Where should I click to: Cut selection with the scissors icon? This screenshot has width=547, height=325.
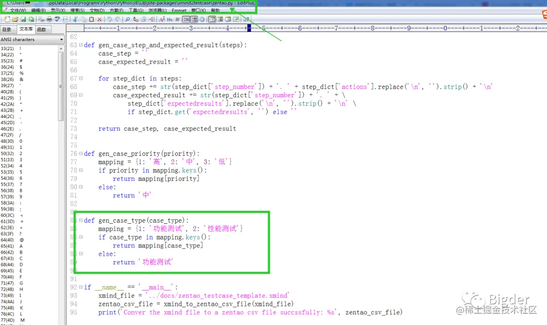tap(75, 20)
